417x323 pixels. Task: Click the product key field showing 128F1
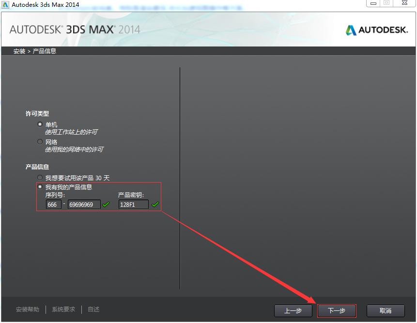[133, 204]
